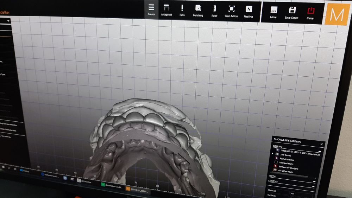
Task: Select the Matching tool
Action: click(198, 11)
